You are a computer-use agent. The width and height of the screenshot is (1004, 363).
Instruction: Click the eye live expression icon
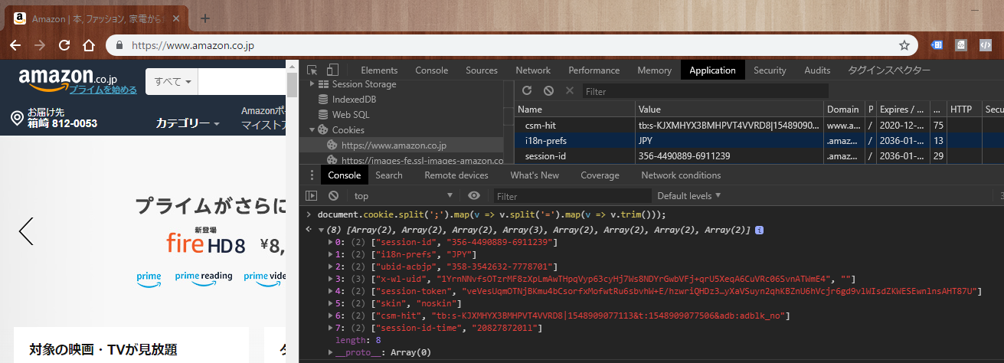[474, 196]
